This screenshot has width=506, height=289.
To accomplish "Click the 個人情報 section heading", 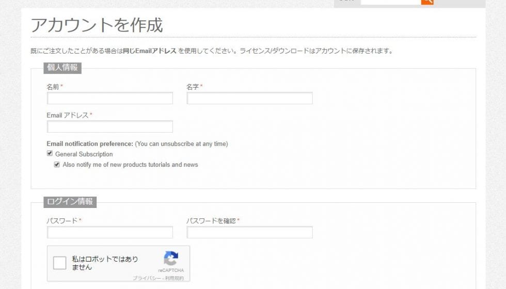I will pyautogui.click(x=62, y=68).
